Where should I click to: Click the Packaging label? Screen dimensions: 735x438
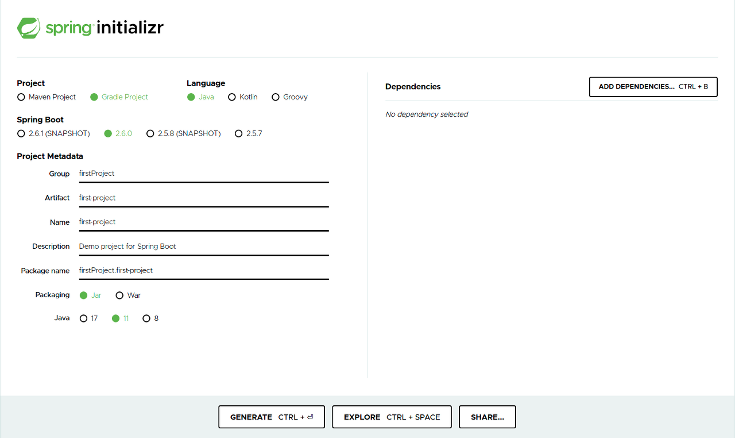pyautogui.click(x=52, y=295)
